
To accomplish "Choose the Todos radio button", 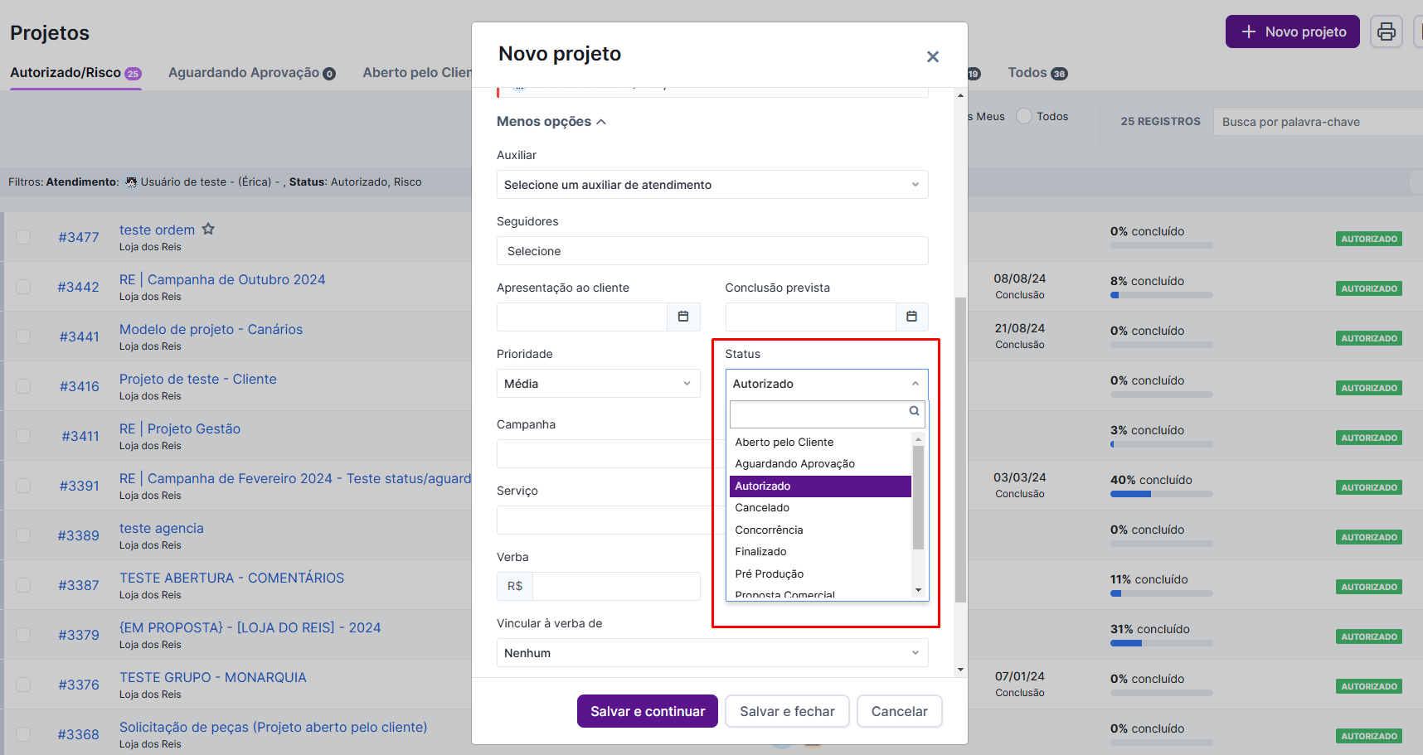I will point(1025,116).
